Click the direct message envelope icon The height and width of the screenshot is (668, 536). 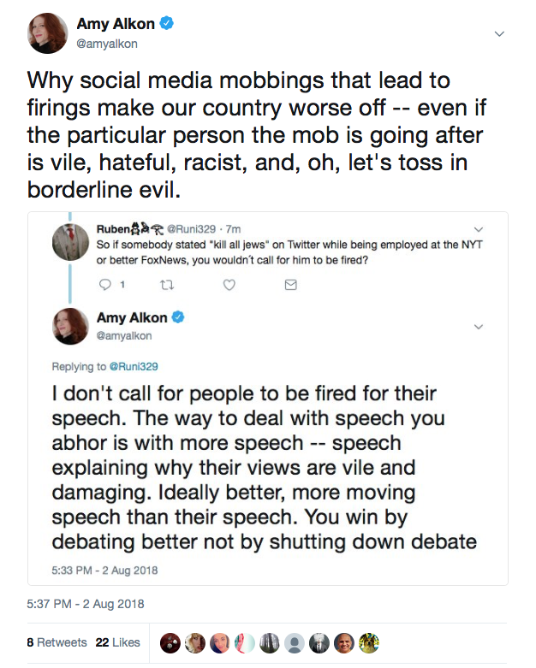pyautogui.click(x=290, y=286)
